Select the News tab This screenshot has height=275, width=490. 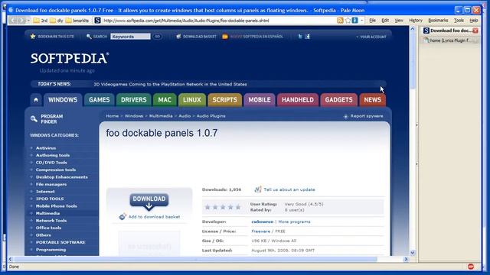tap(373, 100)
